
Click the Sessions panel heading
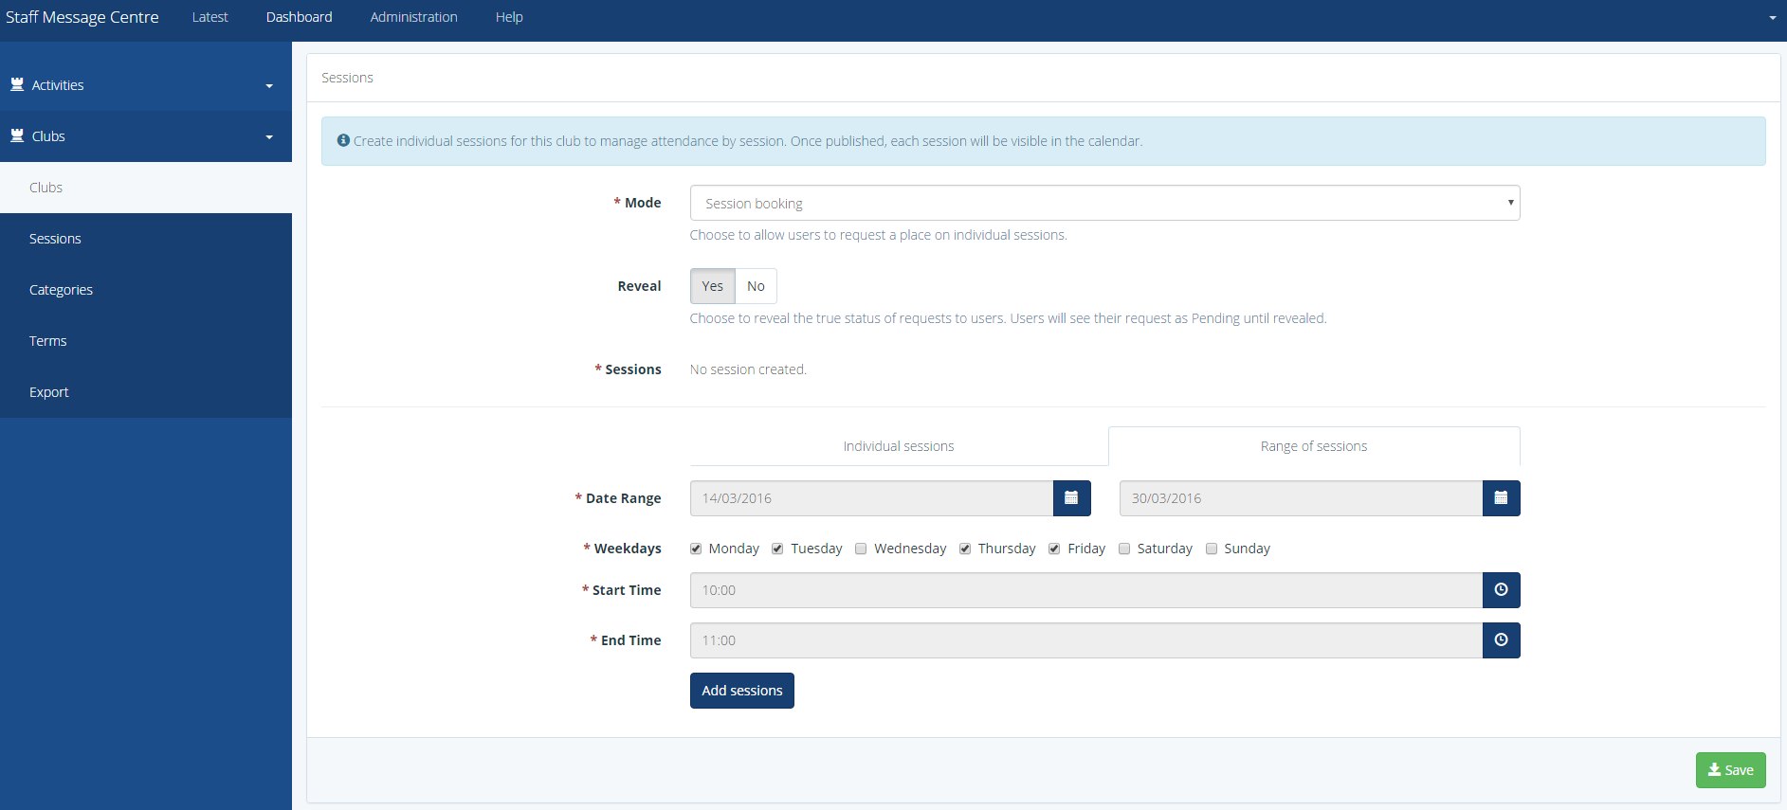[347, 78]
